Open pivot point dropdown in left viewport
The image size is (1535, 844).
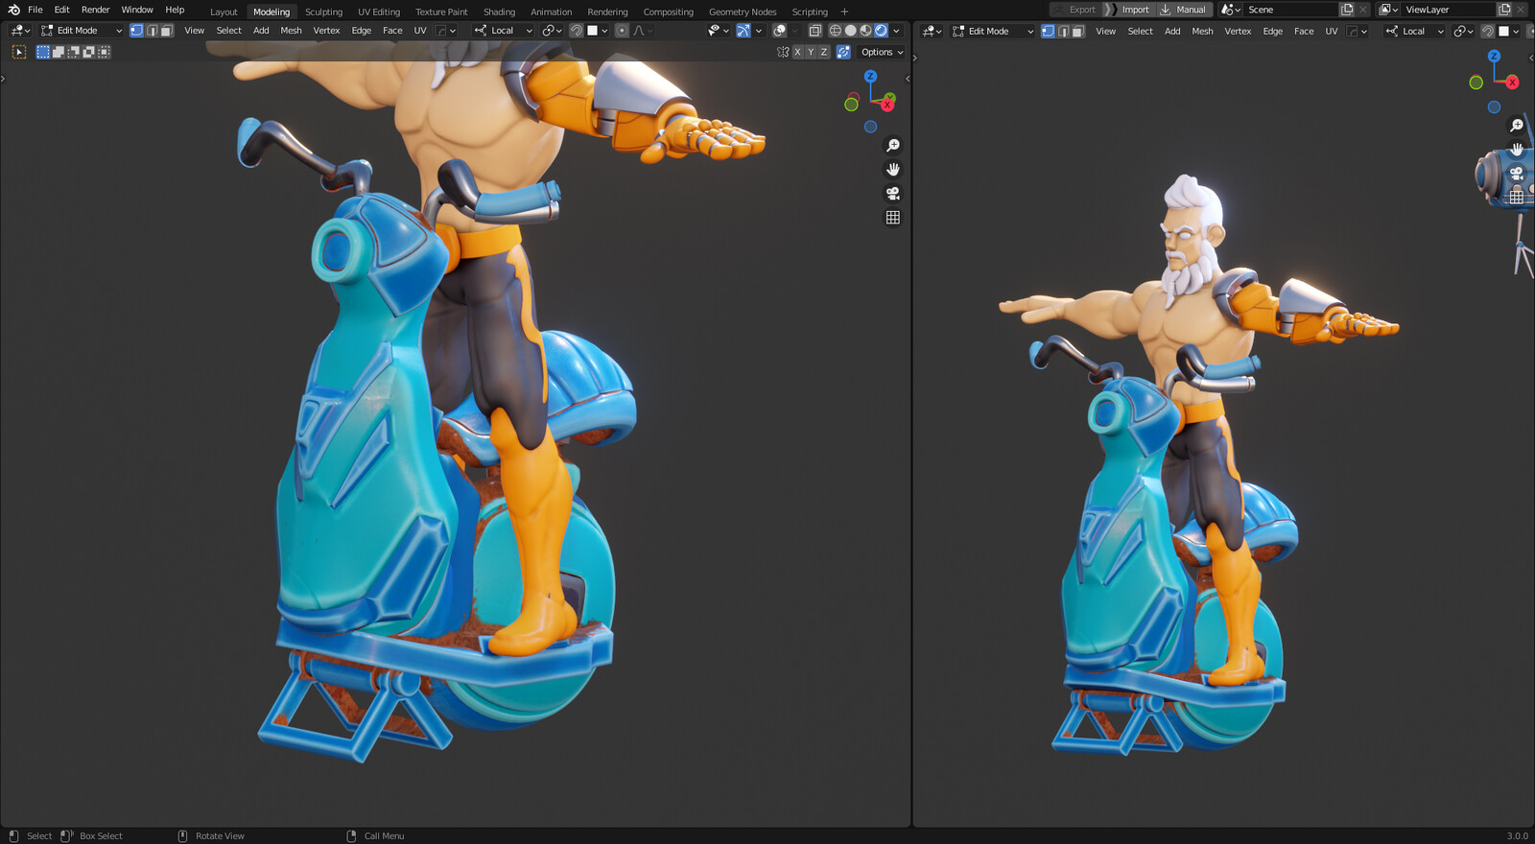tap(552, 31)
